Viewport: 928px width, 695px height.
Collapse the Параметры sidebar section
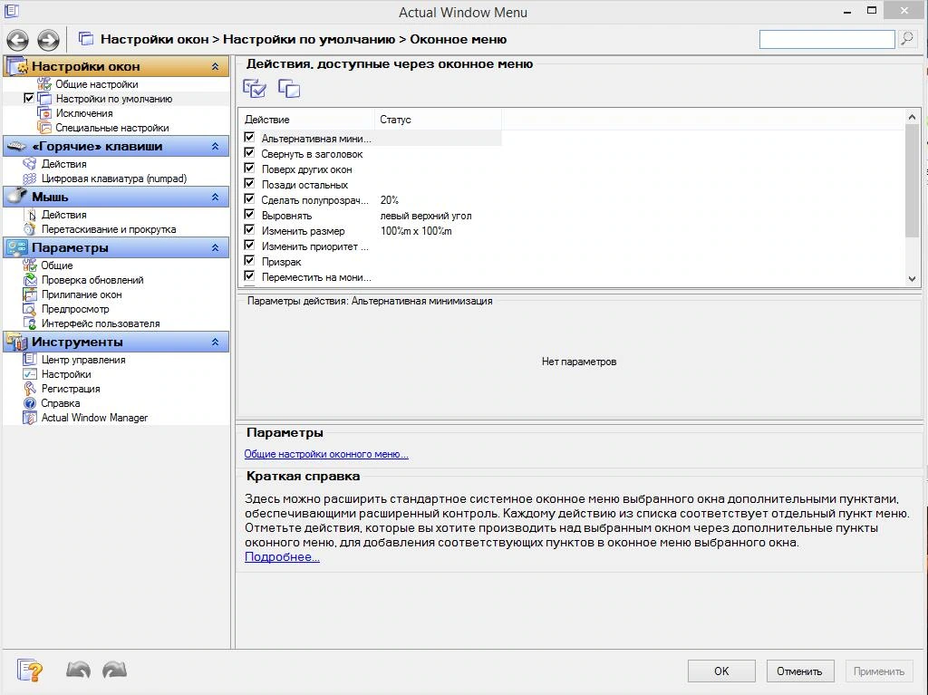216,247
